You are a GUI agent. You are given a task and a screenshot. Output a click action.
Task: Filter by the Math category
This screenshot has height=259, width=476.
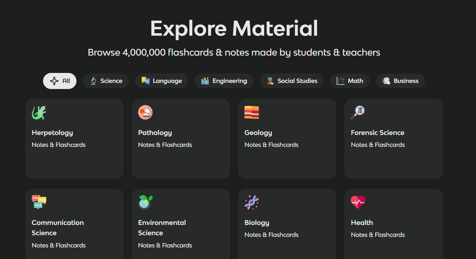point(350,81)
